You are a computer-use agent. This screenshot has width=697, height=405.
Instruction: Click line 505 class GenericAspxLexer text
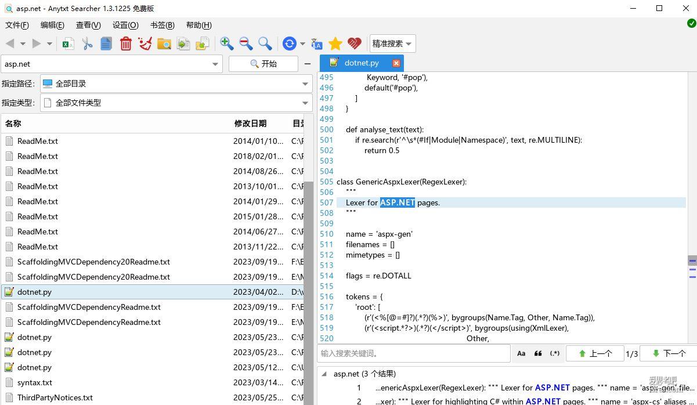402,182
